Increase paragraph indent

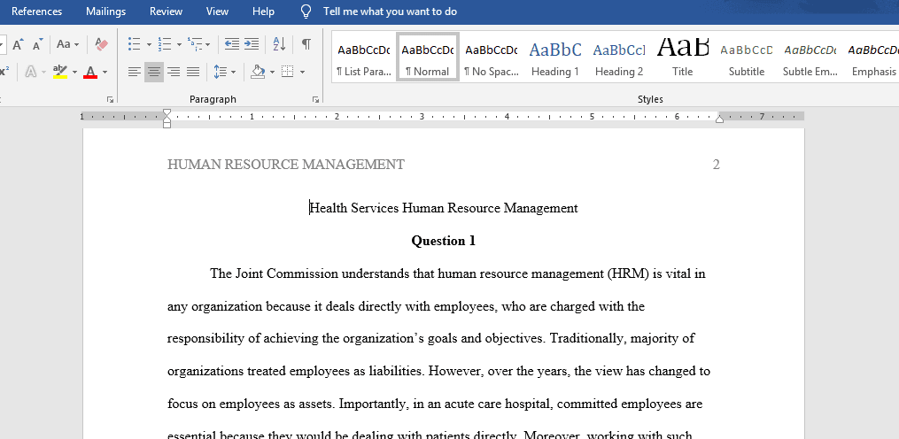click(x=252, y=44)
